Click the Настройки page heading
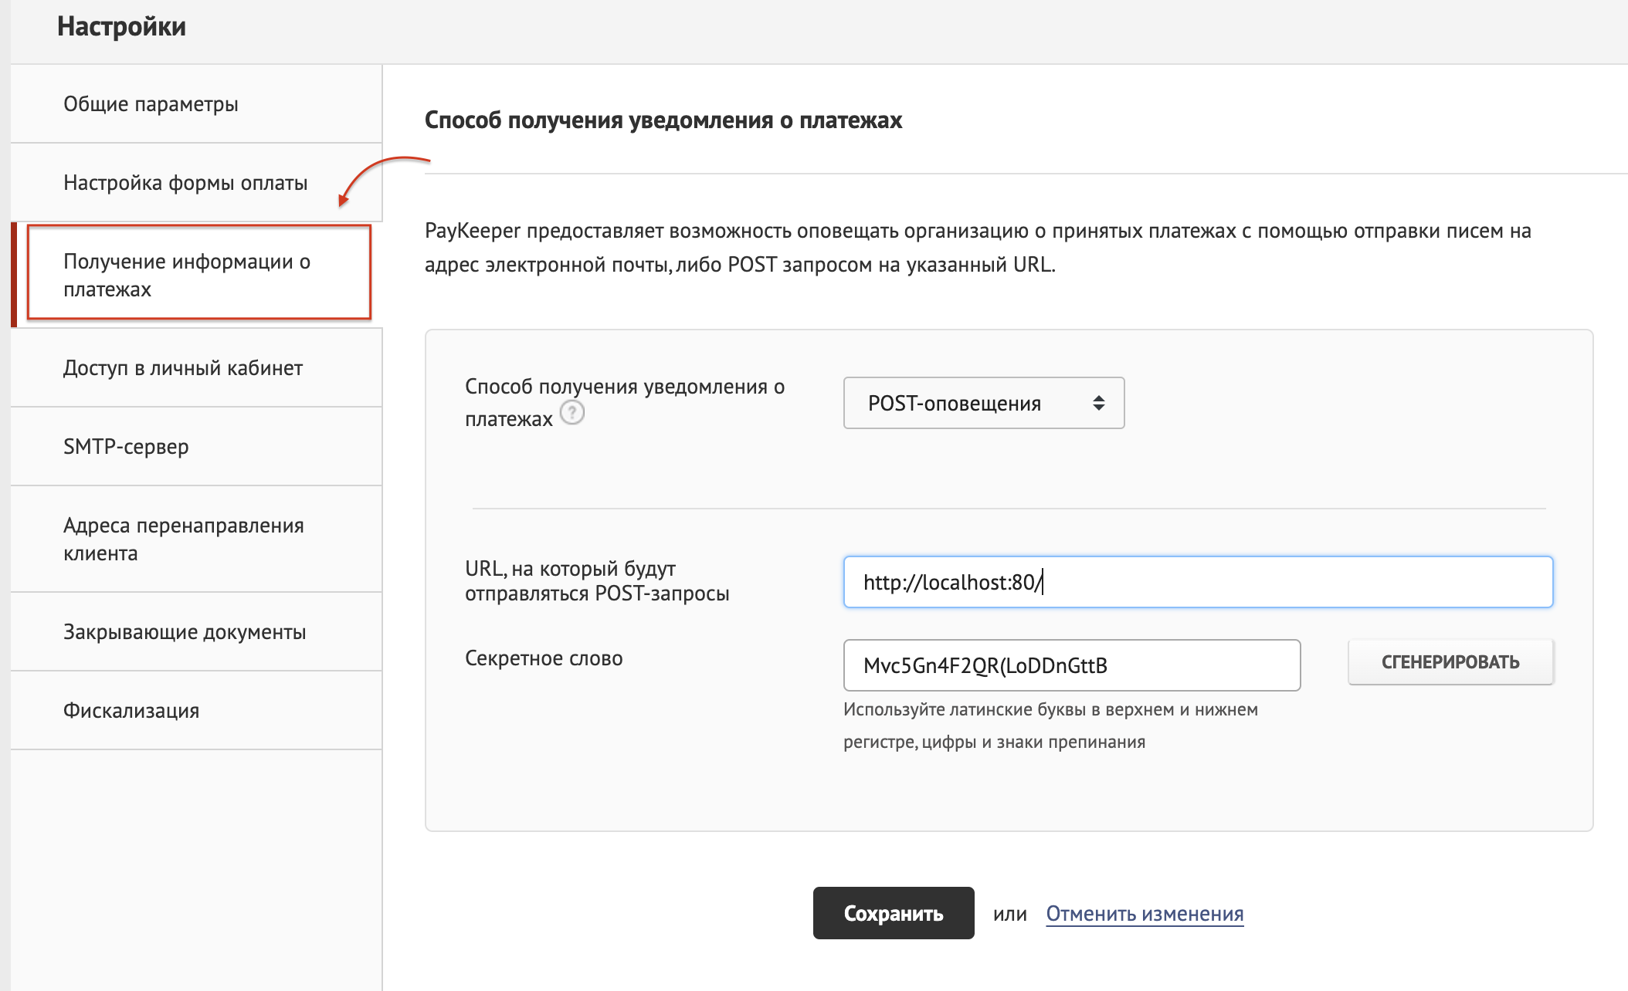The width and height of the screenshot is (1628, 991). pos(121,27)
